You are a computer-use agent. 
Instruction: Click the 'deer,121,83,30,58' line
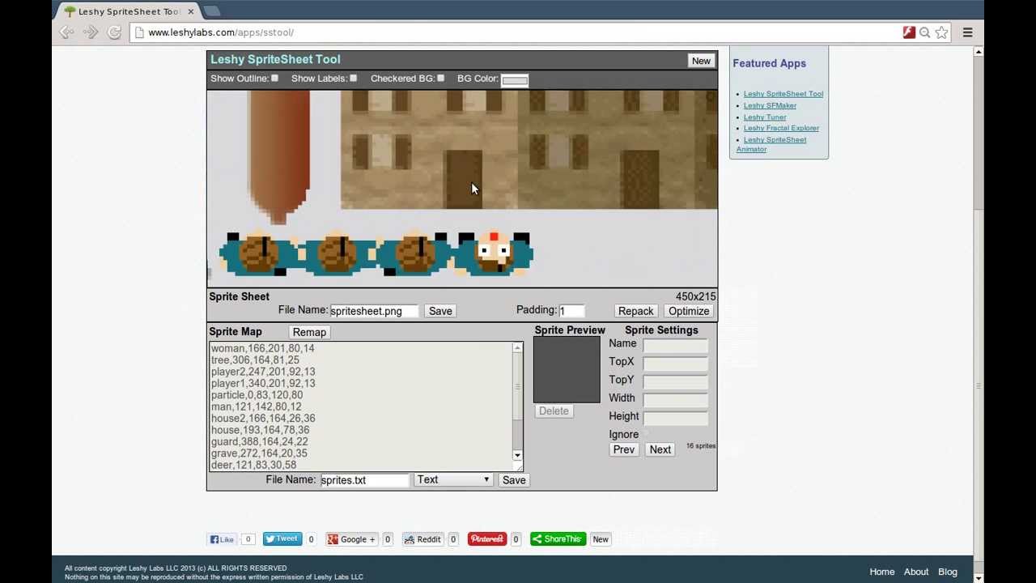[x=253, y=465]
